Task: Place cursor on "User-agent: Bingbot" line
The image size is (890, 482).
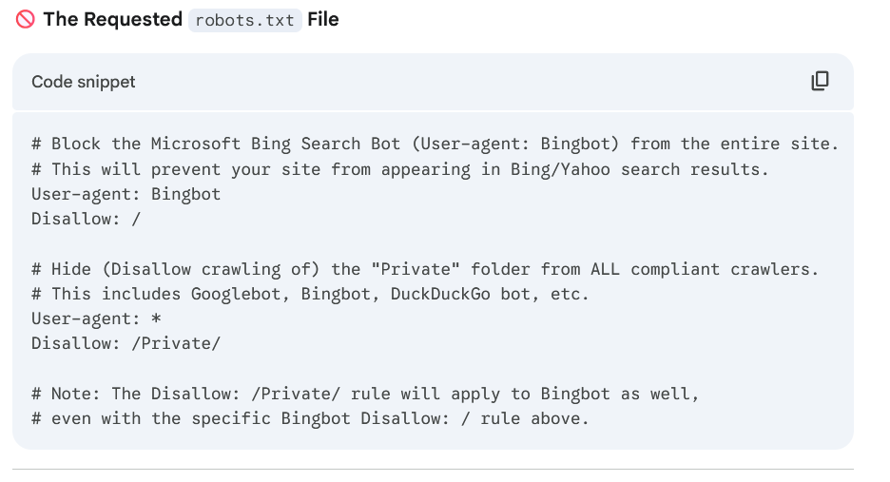Action: 126,194
